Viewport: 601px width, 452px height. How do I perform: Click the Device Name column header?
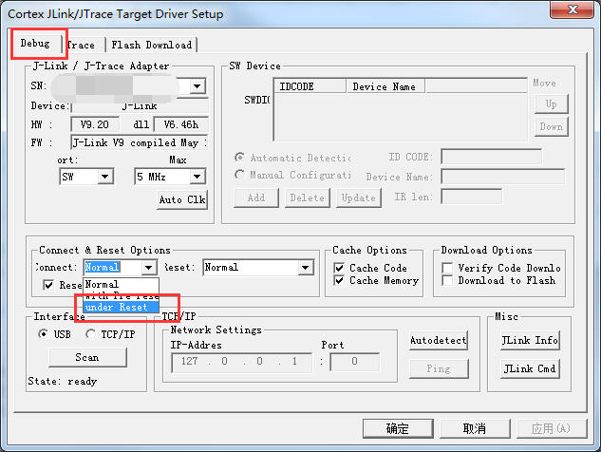coord(385,86)
